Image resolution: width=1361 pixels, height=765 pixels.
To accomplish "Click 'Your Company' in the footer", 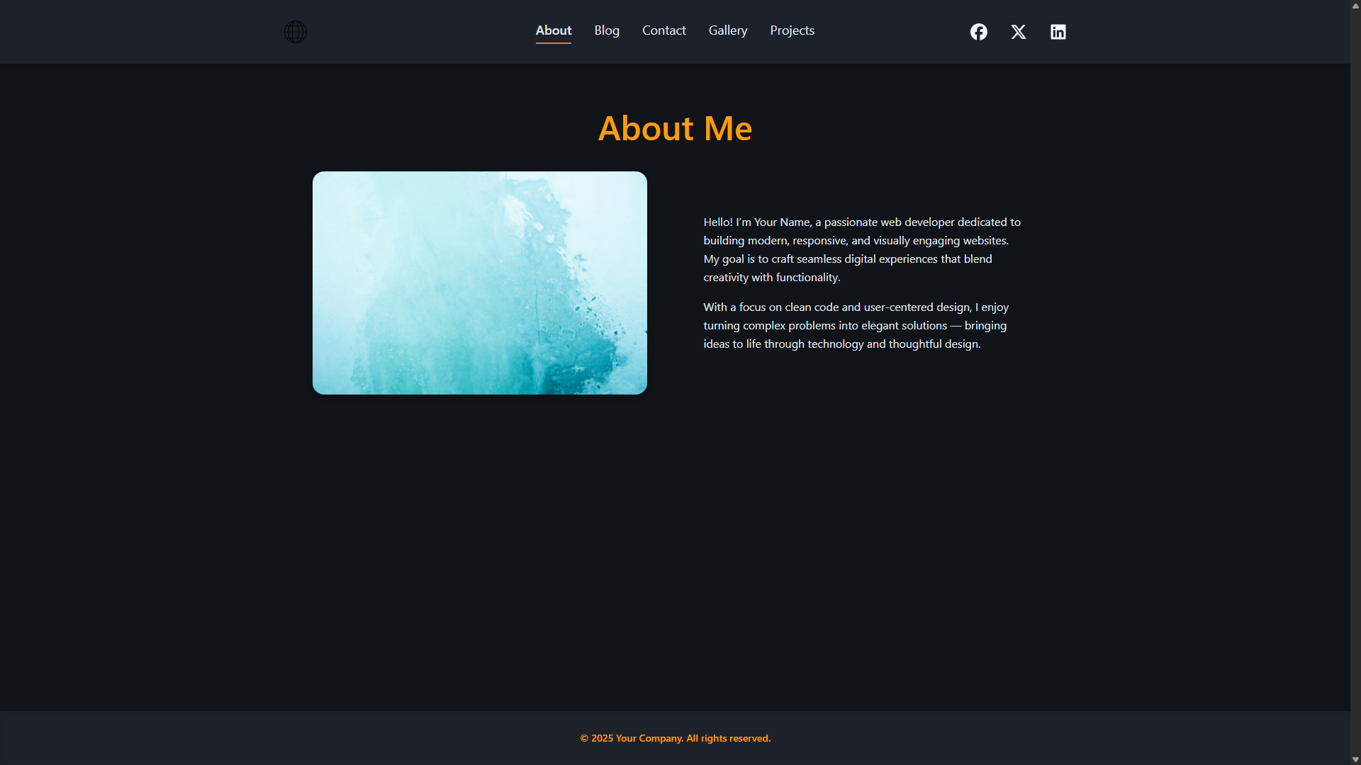I will [649, 738].
